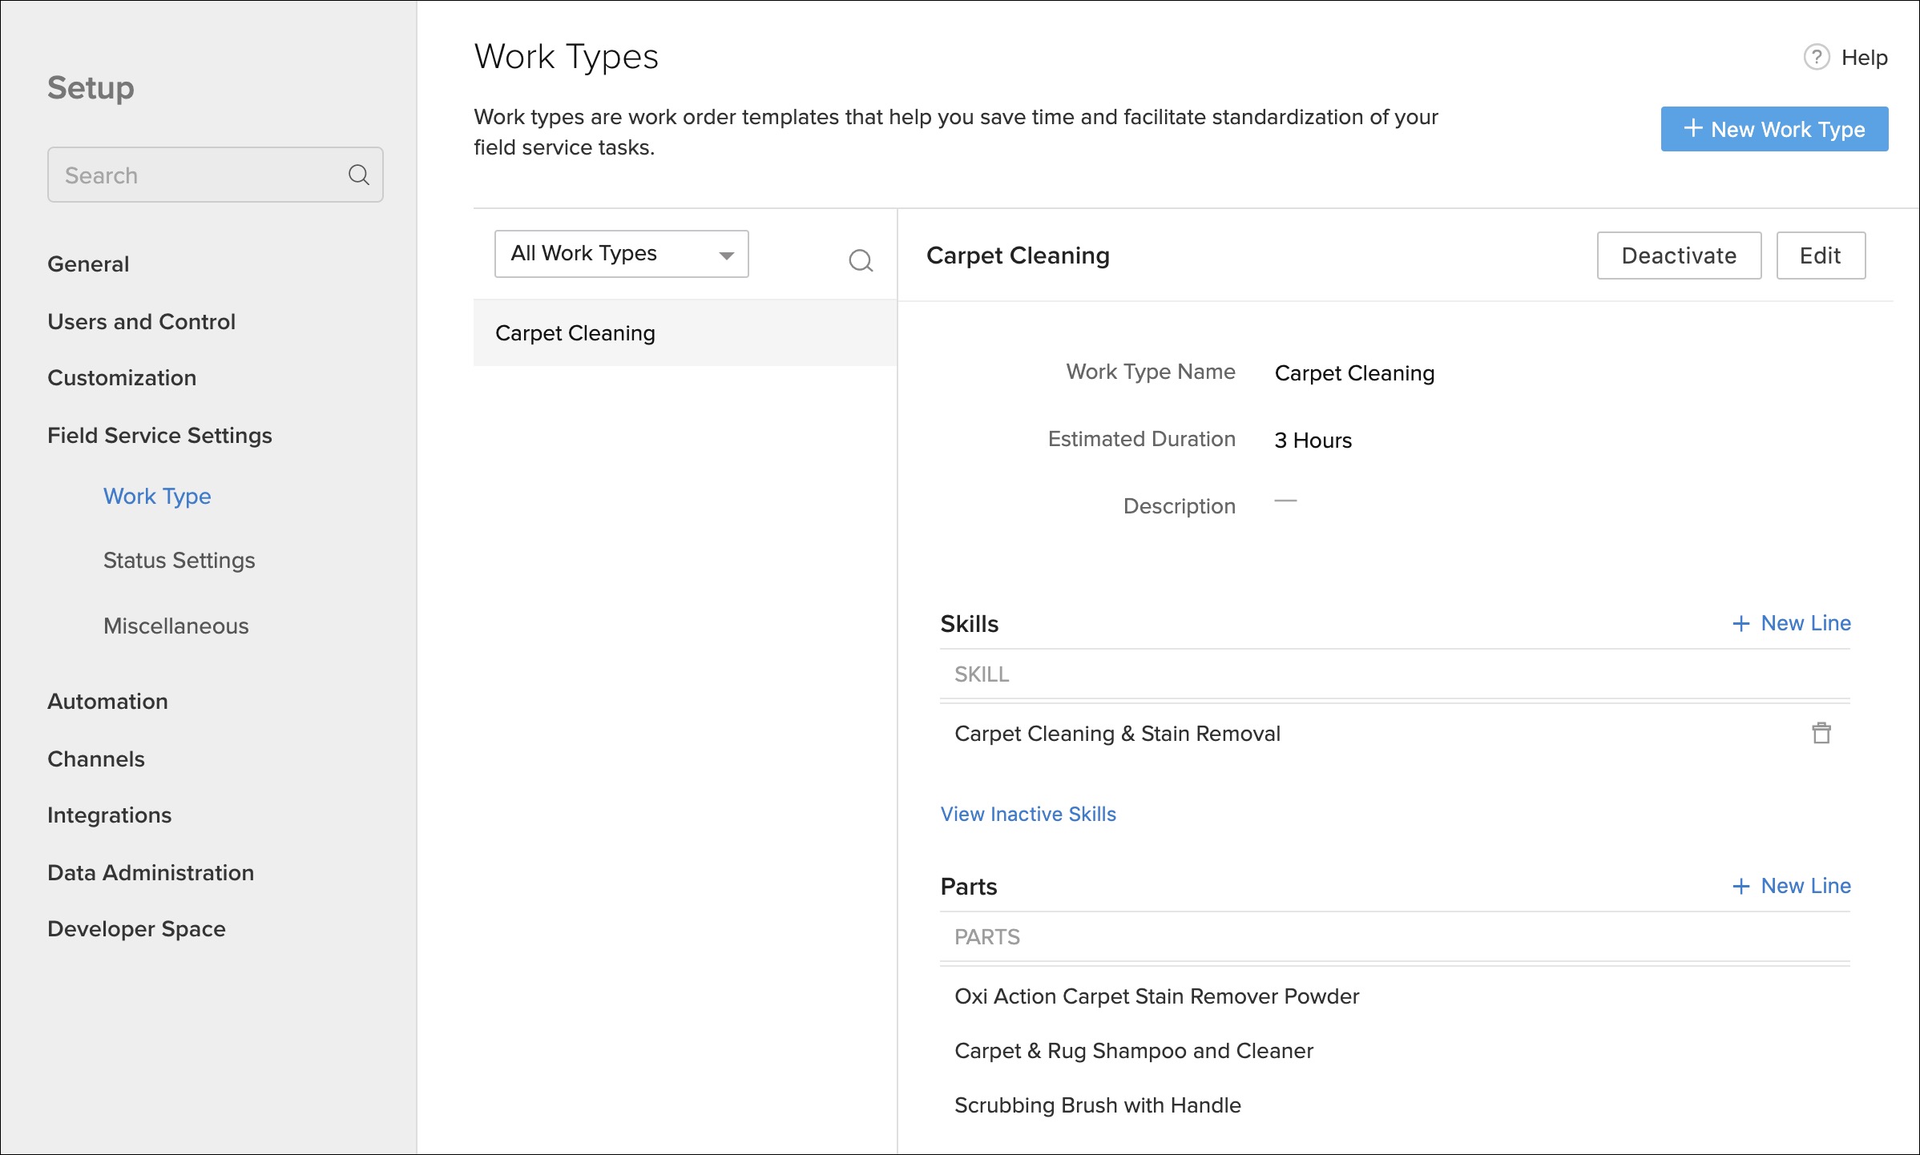Click the work types list search icon

coord(861,260)
